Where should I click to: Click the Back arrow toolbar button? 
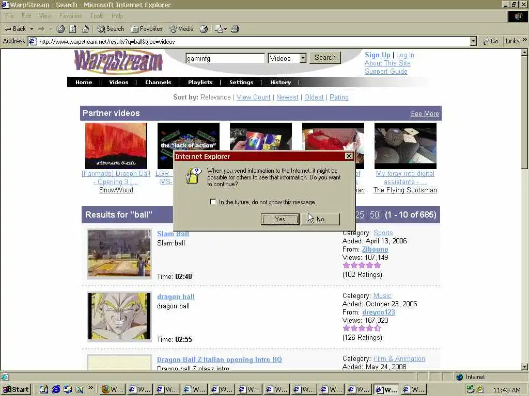[15, 29]
